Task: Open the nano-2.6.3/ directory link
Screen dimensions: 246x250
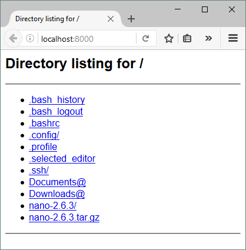Action: [x=52, y=206]
